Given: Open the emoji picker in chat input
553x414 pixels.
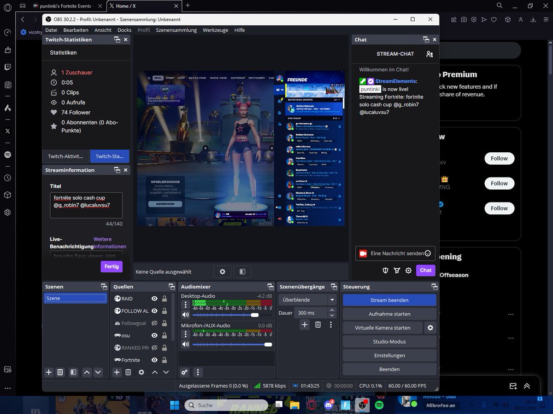Looking at the screenshot, I should tap(428, 253).
